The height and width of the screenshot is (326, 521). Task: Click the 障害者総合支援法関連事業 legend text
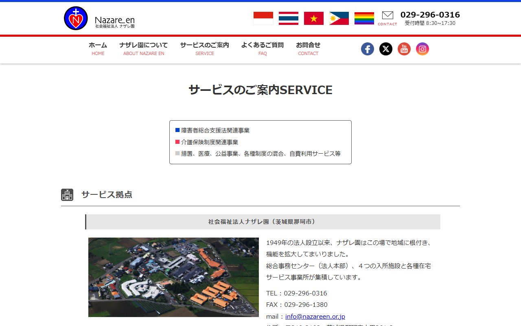(x=215, y=130)
